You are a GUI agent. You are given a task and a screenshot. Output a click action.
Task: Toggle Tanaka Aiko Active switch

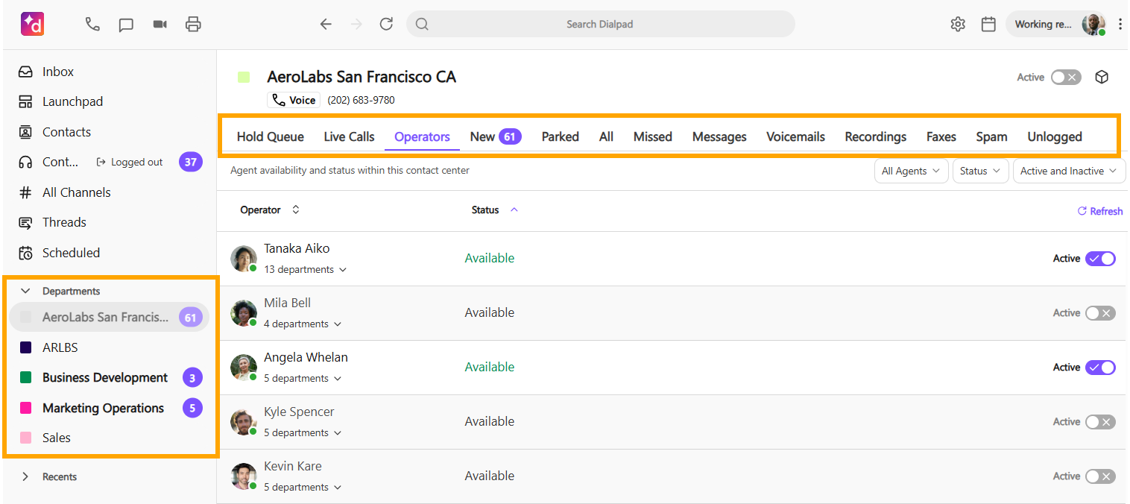tap(1100, 258)
